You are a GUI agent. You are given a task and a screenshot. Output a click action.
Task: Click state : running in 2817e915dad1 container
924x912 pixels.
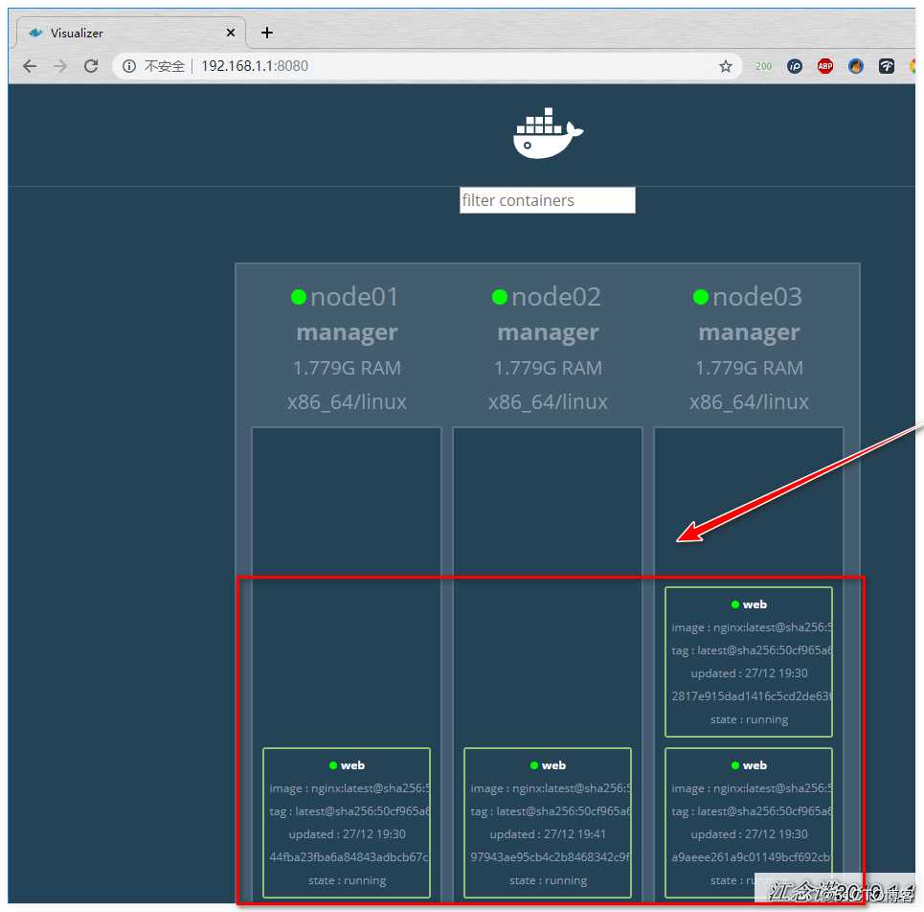pyautogui.click(x=749, y=719)
